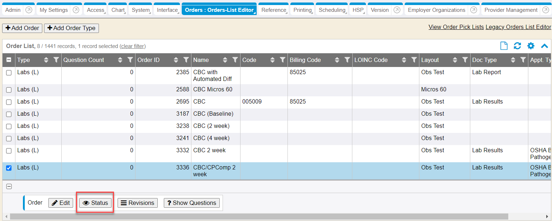Open the View Order Pick Lists link
This screenshot has height=221, width=552.
pyautogui.click(x=456, y=27)
